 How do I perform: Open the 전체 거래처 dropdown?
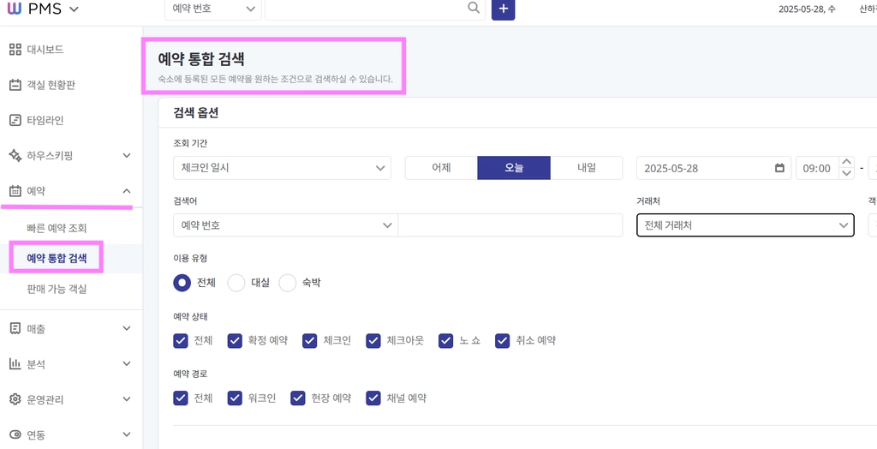746,225
